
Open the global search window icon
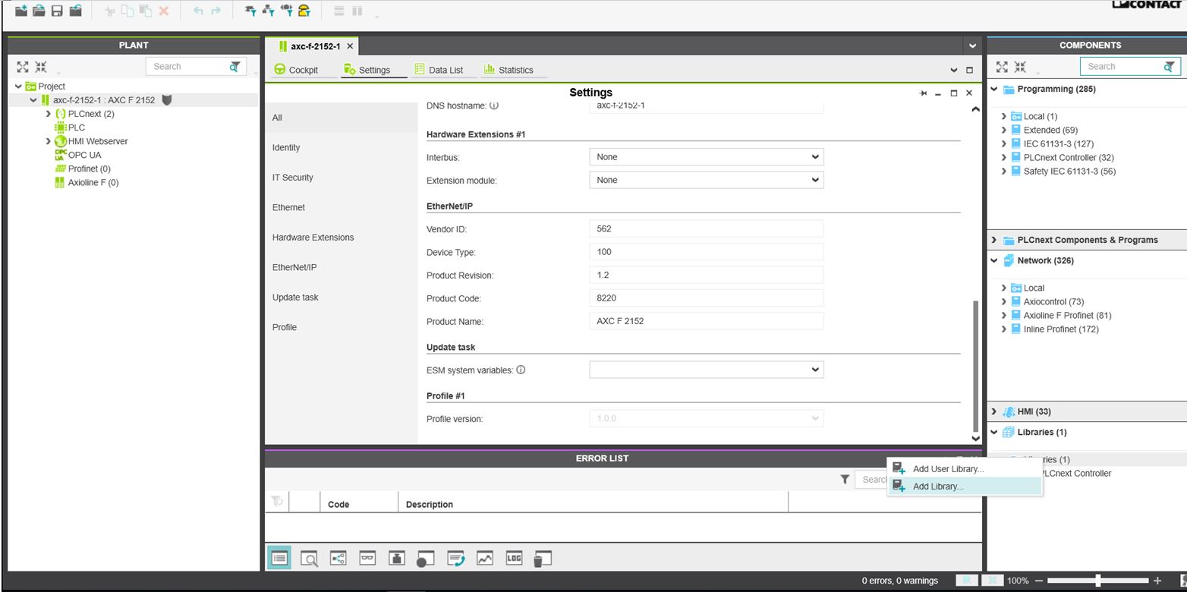[x=309, y=559]
